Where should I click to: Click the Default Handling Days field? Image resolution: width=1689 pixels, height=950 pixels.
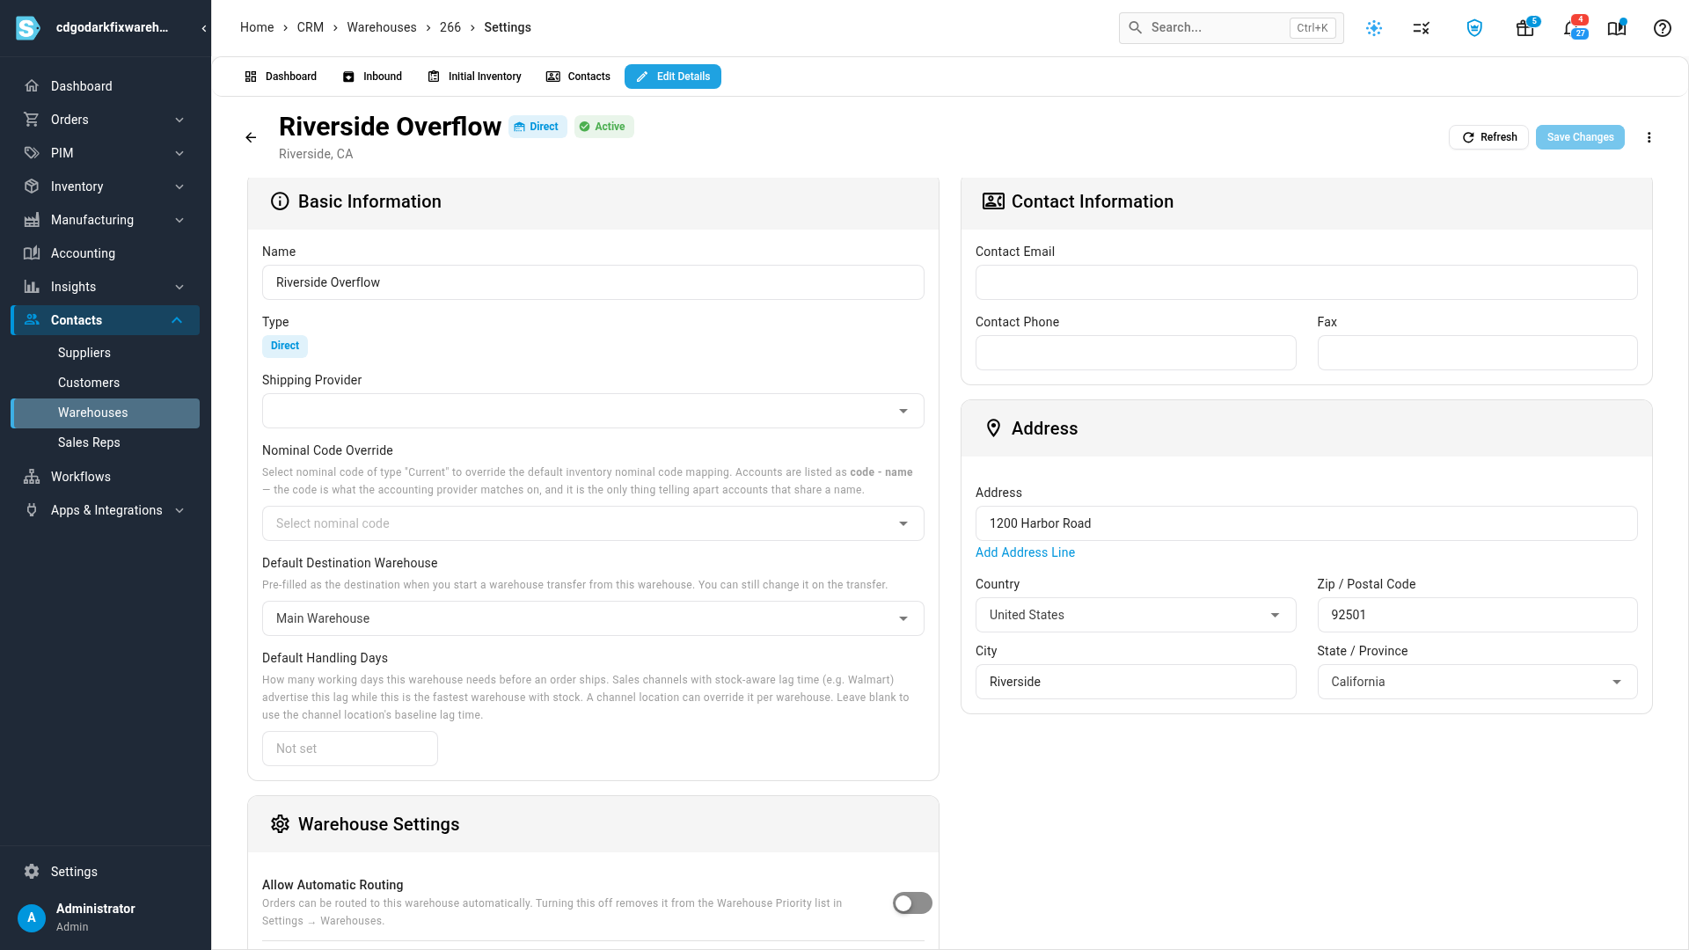click(x=350, y=749)
